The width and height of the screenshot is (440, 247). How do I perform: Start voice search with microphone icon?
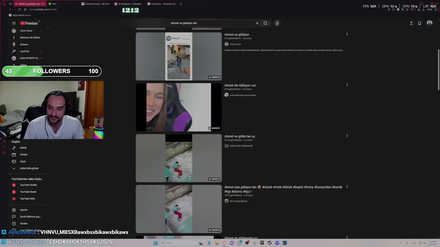point(277,23)
